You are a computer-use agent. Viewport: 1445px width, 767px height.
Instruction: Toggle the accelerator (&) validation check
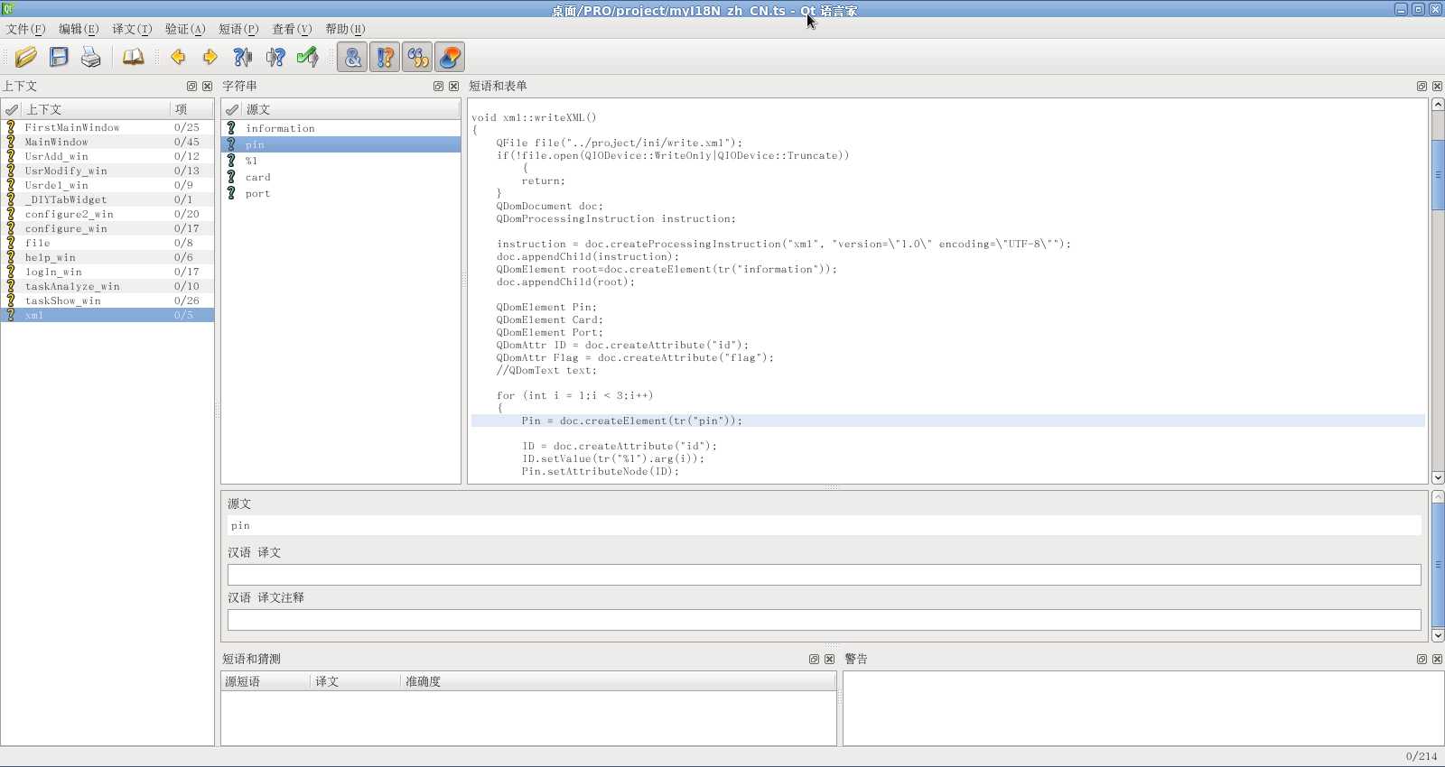click(x=352, y=57)
